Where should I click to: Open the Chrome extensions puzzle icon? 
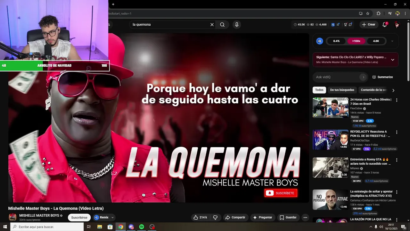(379, 13)
